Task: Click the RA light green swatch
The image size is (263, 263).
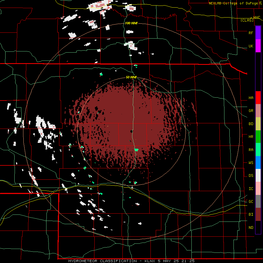Action: [x=258, y=150]
